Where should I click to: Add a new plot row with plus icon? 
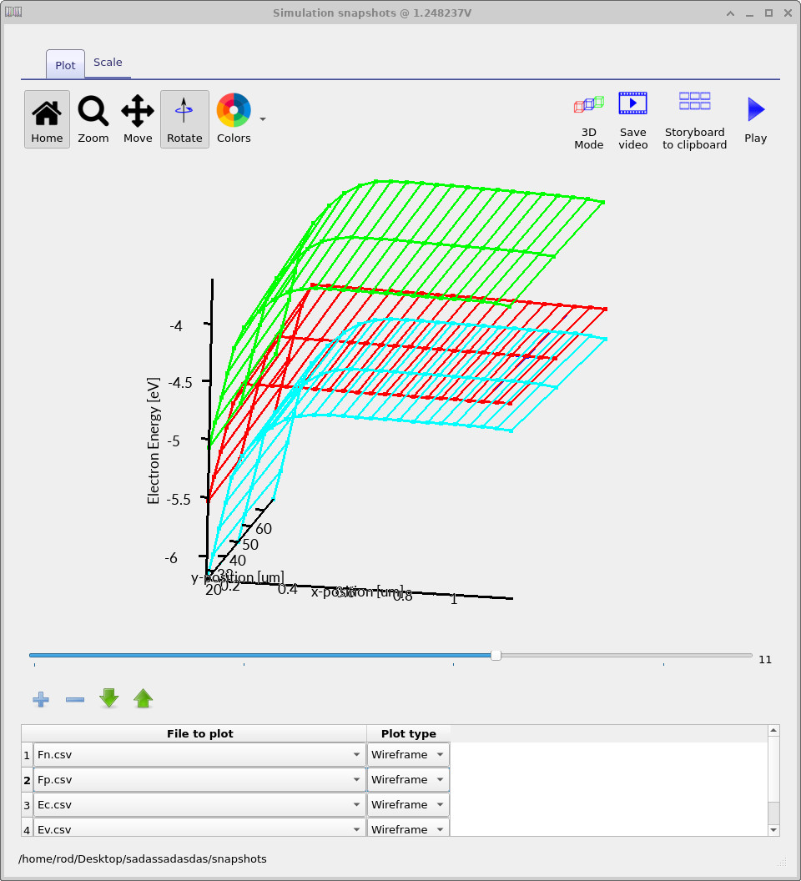coord(41,699)
